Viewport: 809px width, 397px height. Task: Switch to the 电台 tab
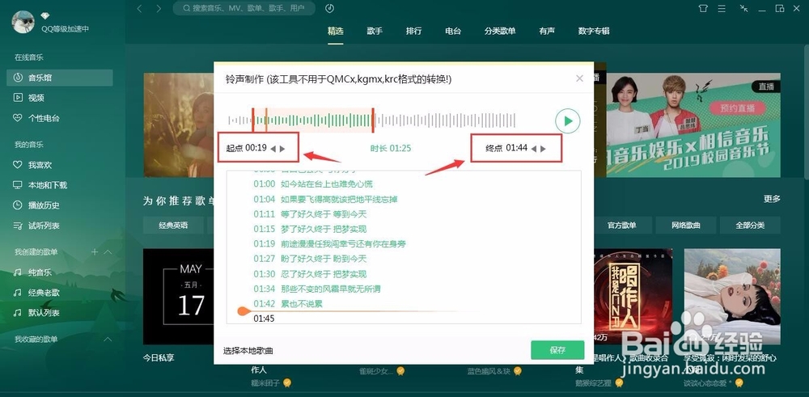[x=453, y=31]
